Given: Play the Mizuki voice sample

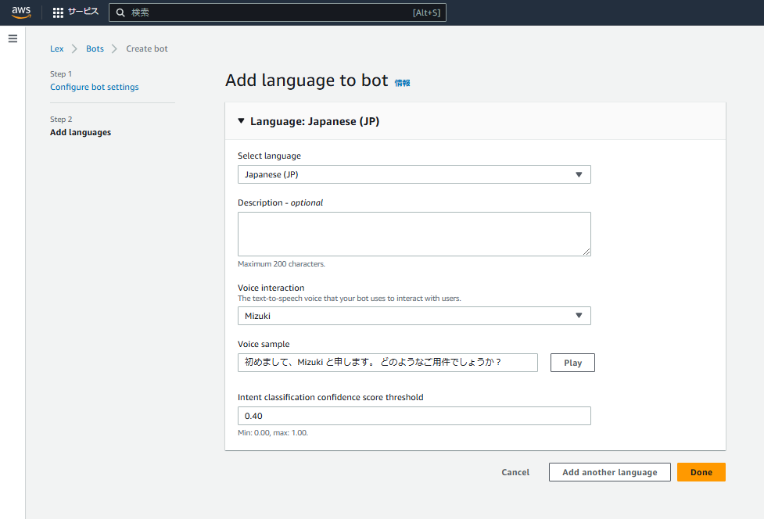Looking at the screenshot, I should click(572, 363).
